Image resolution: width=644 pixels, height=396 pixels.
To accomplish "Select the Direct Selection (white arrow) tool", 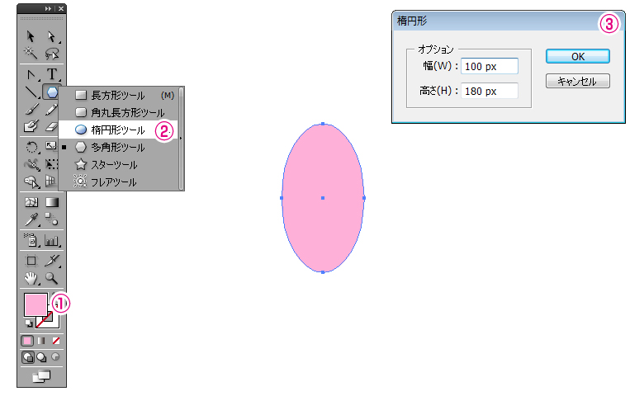I will click(51, 37).
